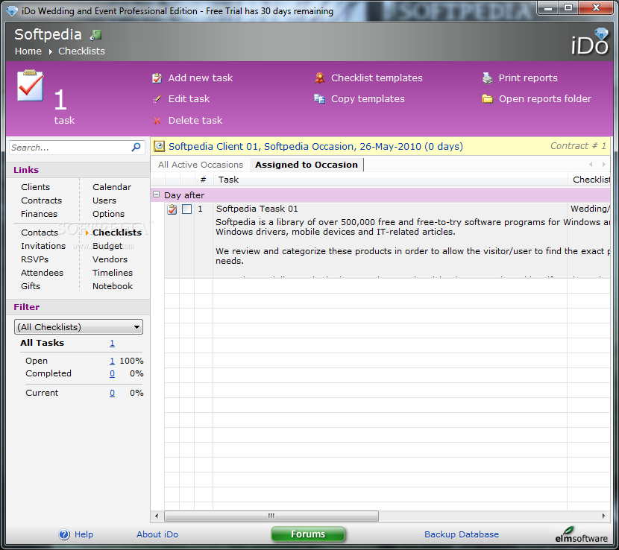Click the right tab scroll arrow
Image resolution: width=619 pixels, height=550 pixels.
603,165
